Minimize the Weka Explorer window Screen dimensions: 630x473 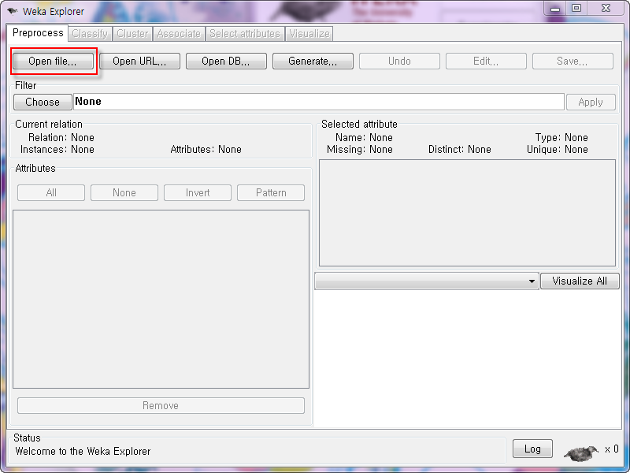[555, 9]
